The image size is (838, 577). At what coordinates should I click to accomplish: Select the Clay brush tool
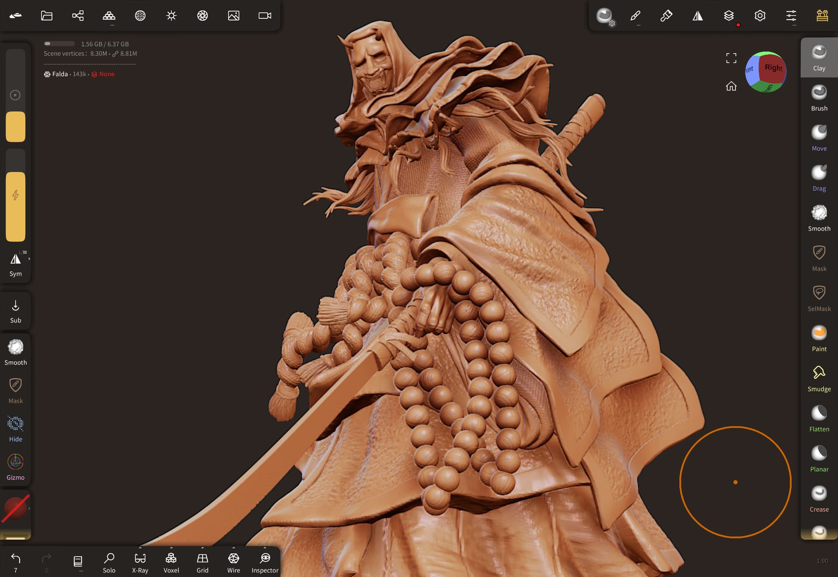(x=819, y=57)
